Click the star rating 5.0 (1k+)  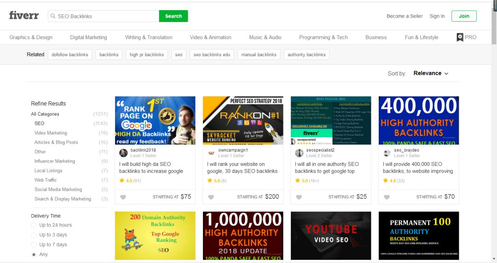click(x=307, y=181)
